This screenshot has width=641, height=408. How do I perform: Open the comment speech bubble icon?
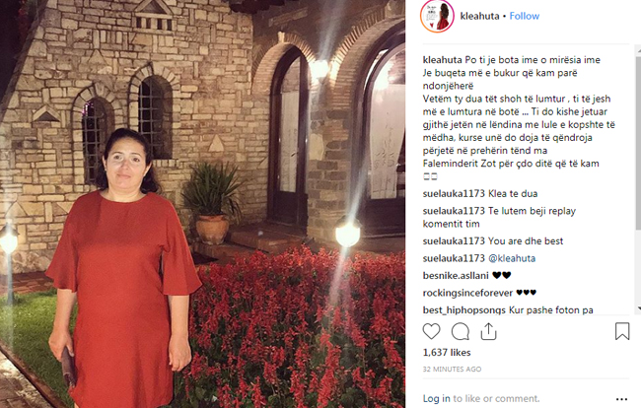(x=460, y=331)
